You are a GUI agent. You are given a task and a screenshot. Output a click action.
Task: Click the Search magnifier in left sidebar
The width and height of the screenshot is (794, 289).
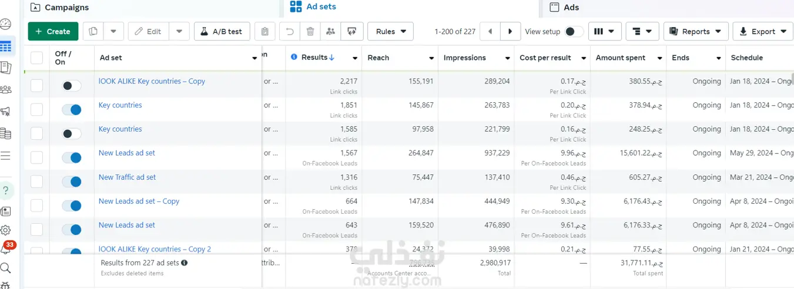click(6, 268)
